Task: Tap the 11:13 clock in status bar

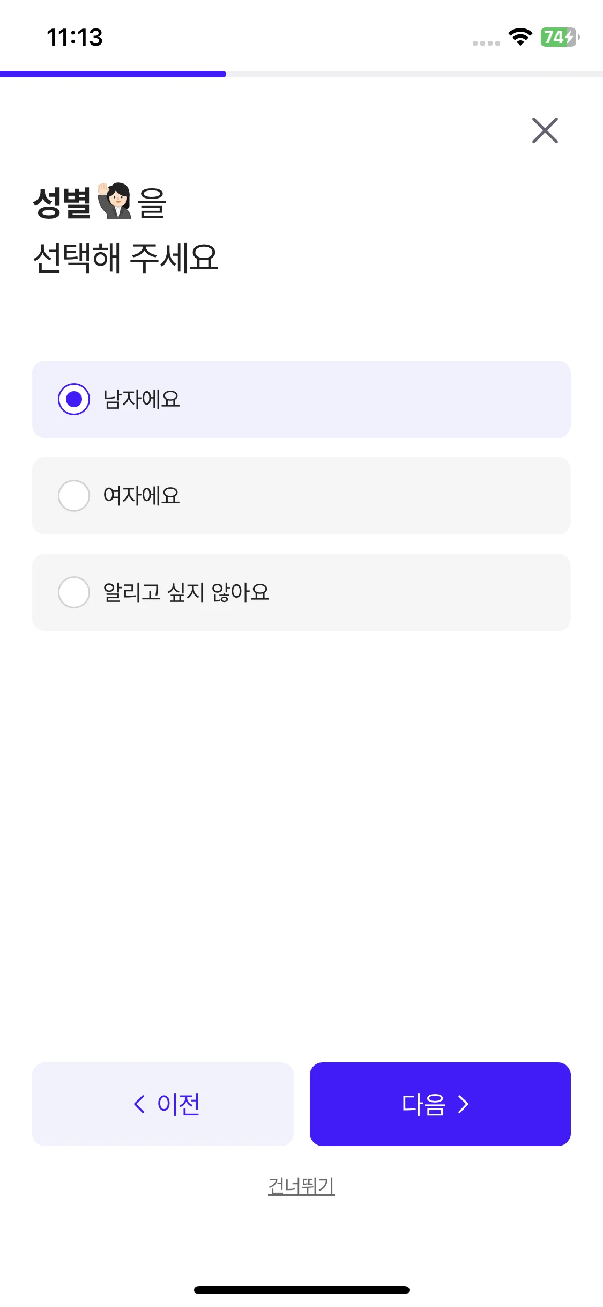Action: point(75,37)
